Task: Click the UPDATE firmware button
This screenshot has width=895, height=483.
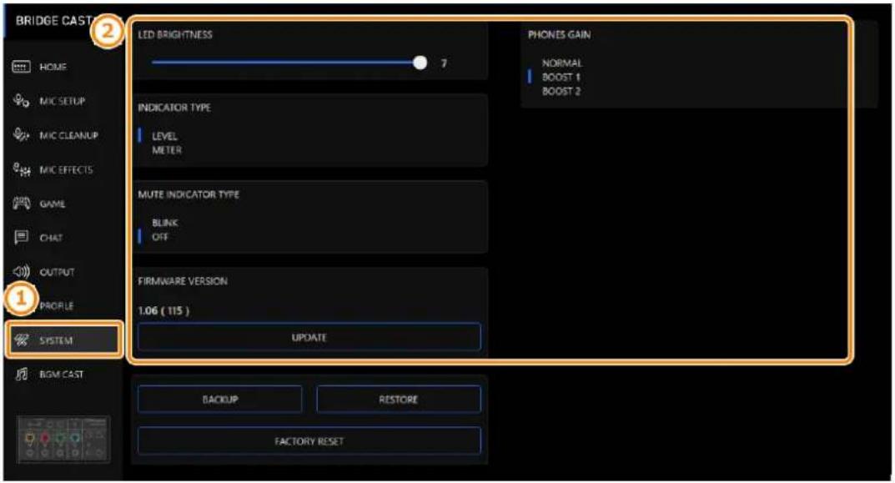Action: click(x=309, y=337)
